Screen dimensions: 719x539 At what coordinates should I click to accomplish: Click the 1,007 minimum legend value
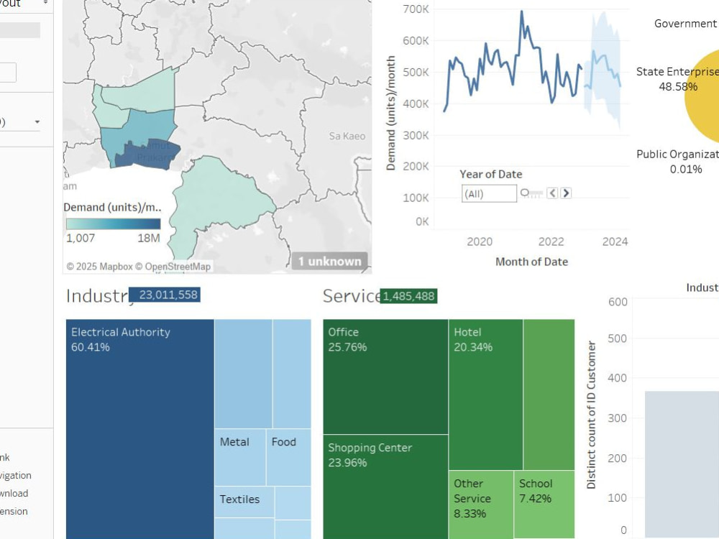pyautogui.click(x=81, y=238)
